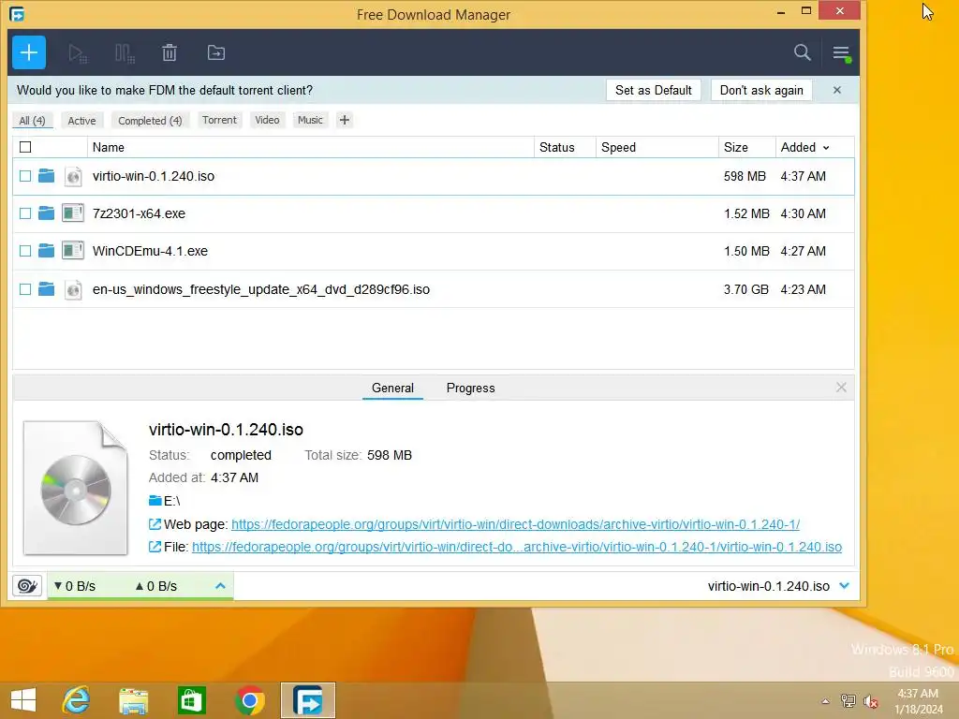Click Don't ask again button

pos(761,90)
